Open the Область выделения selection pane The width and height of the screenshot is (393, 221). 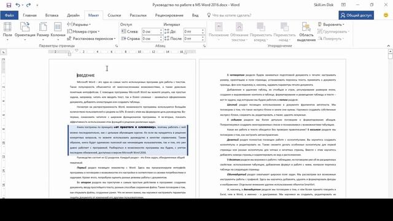[306, 31]
